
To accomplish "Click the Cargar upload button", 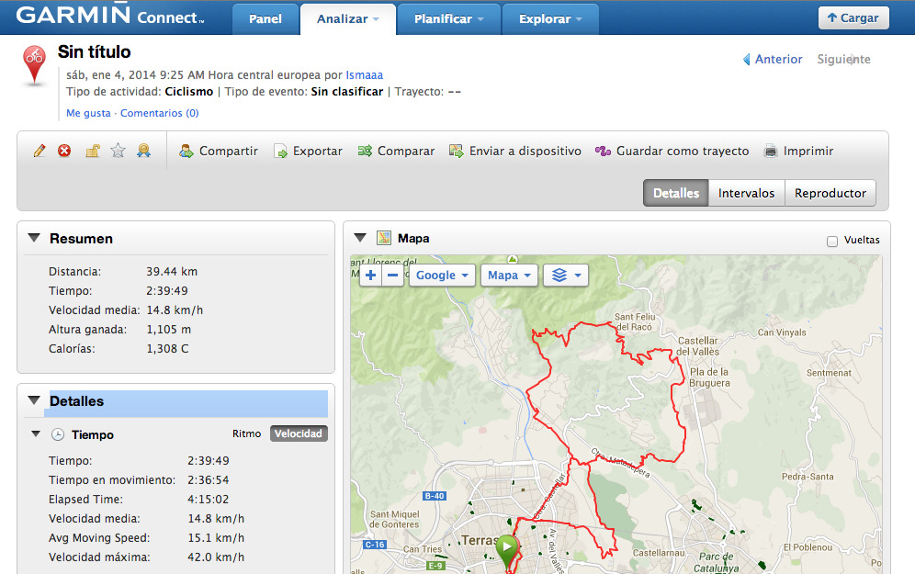I will point(853,17).
